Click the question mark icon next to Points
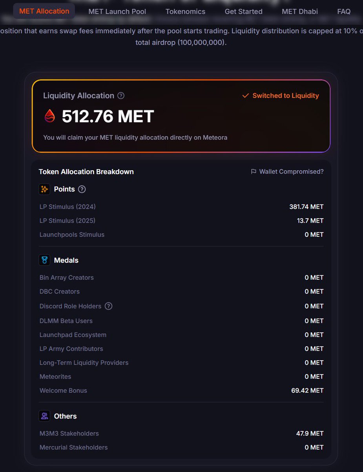This screenshot has height=472, width=363. [x=82, y=189]
